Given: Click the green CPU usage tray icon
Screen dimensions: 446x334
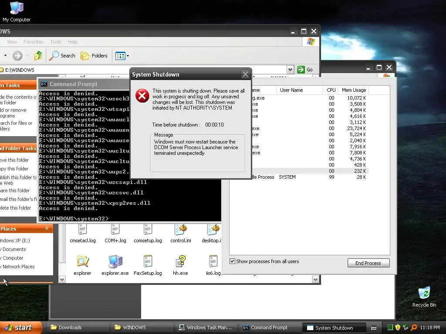Looking at the screenshot, I should click(390, 327).
